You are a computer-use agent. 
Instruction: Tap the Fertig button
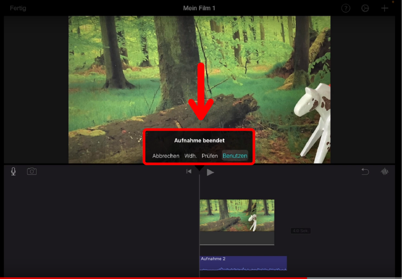point(18,8)
